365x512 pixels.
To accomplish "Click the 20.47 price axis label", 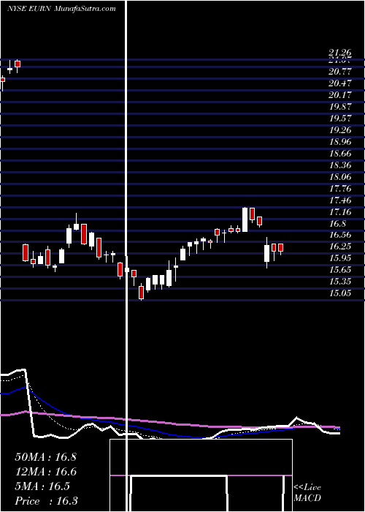I will pos(340,83).
